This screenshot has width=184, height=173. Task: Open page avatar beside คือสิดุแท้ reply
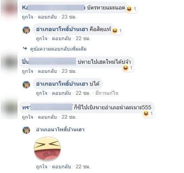26,30
